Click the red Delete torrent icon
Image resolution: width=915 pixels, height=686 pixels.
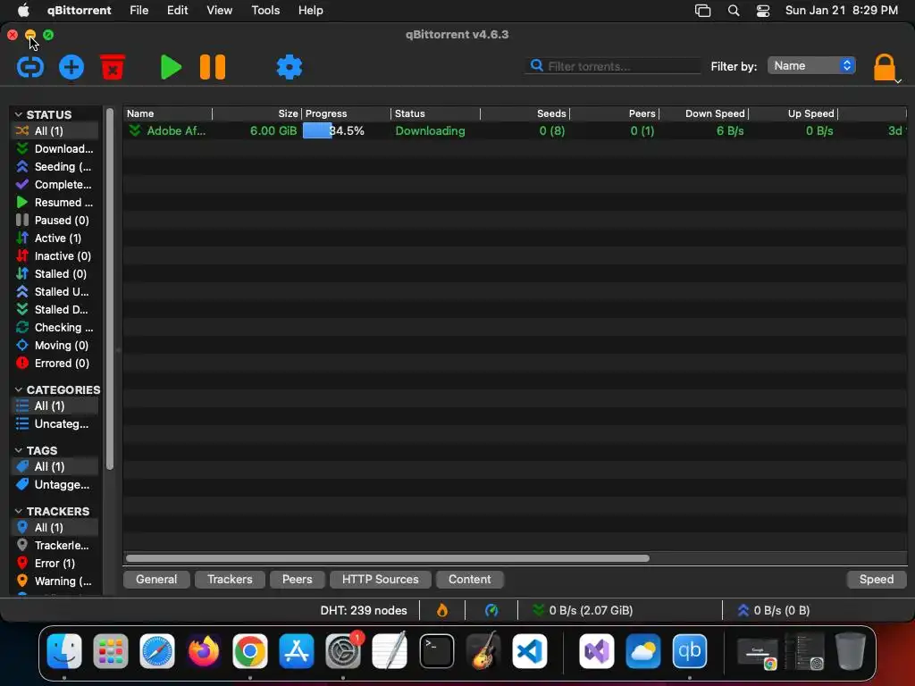[113, 67]
